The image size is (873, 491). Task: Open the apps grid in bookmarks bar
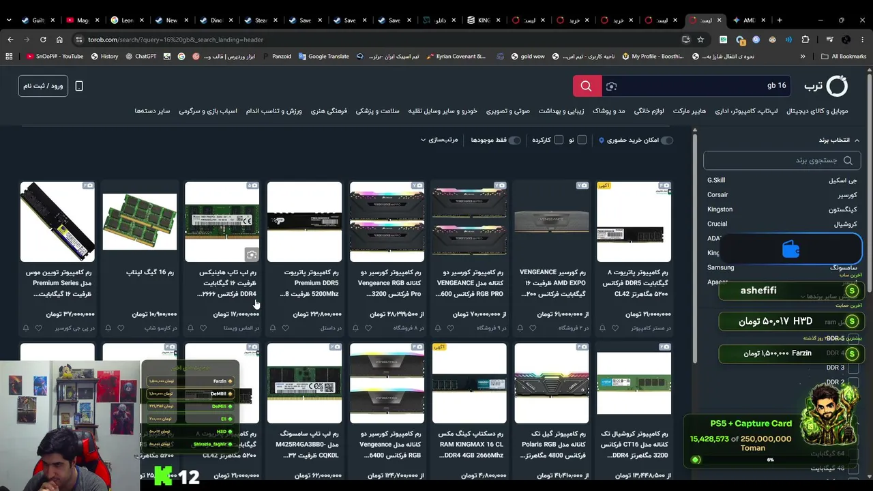[9, 57]
